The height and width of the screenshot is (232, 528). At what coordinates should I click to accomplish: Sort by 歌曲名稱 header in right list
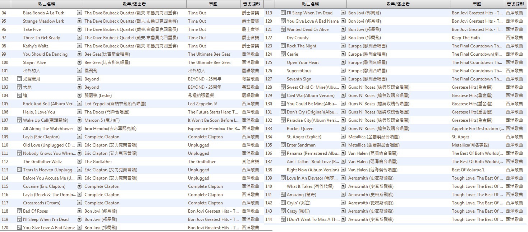311,4
